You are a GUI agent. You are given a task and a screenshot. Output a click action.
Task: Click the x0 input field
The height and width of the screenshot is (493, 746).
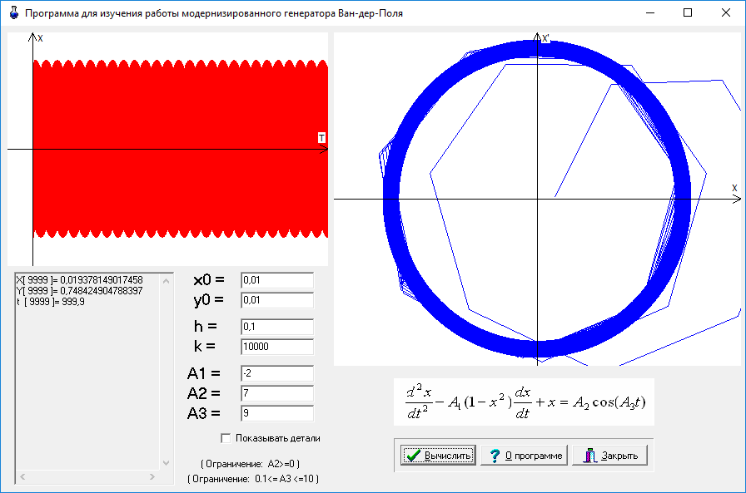(277, 280)
